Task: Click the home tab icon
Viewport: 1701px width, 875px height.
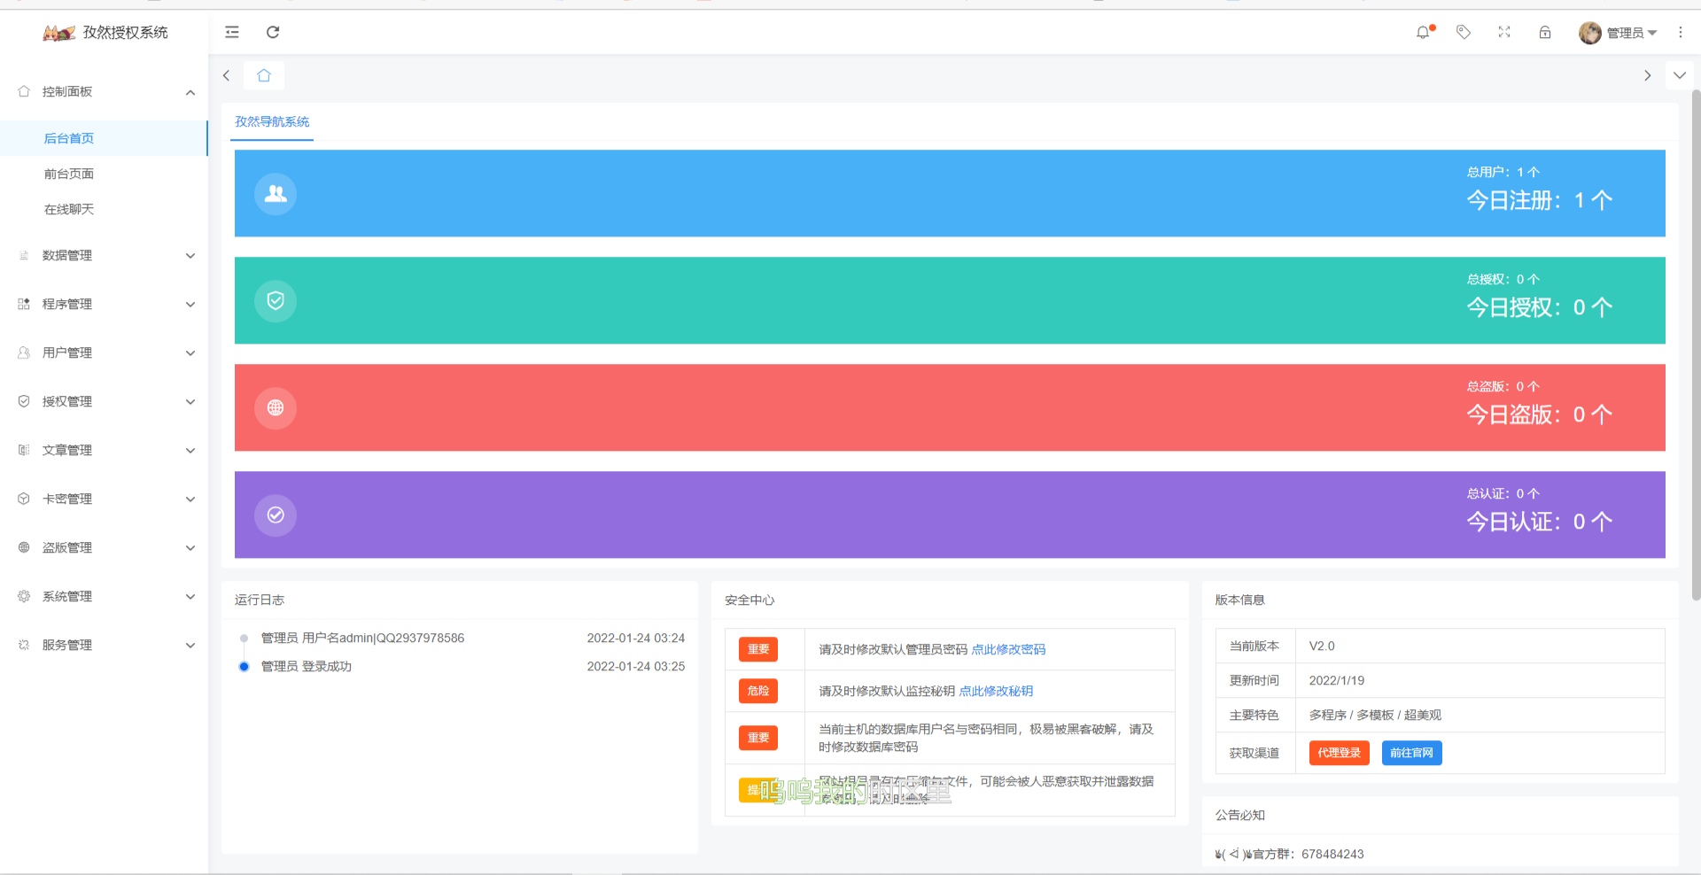Action: tap(264, 76)
